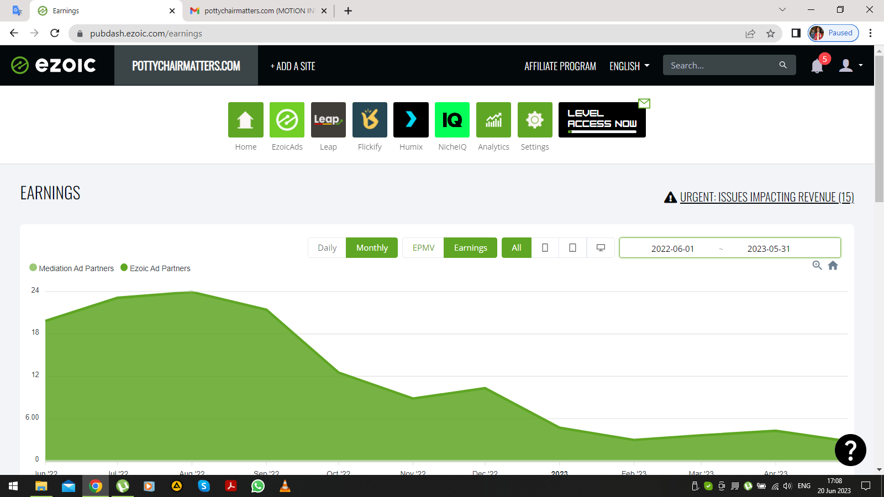Viewport: 884px width, 497px height.
Task: Switch chart to Monthly view
Action: (372, 248)
